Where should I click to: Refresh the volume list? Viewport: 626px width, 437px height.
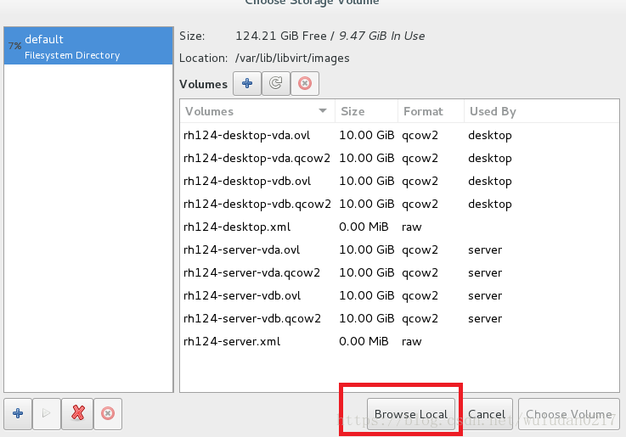[x=276, y=83]
